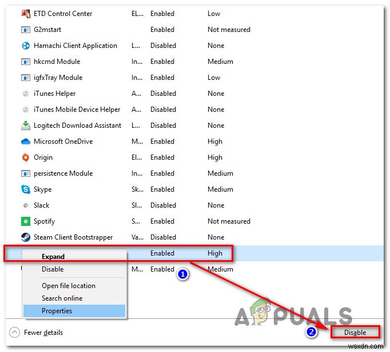
Task: Click Low impact of igfxTray Module
Action: (214, 78)
